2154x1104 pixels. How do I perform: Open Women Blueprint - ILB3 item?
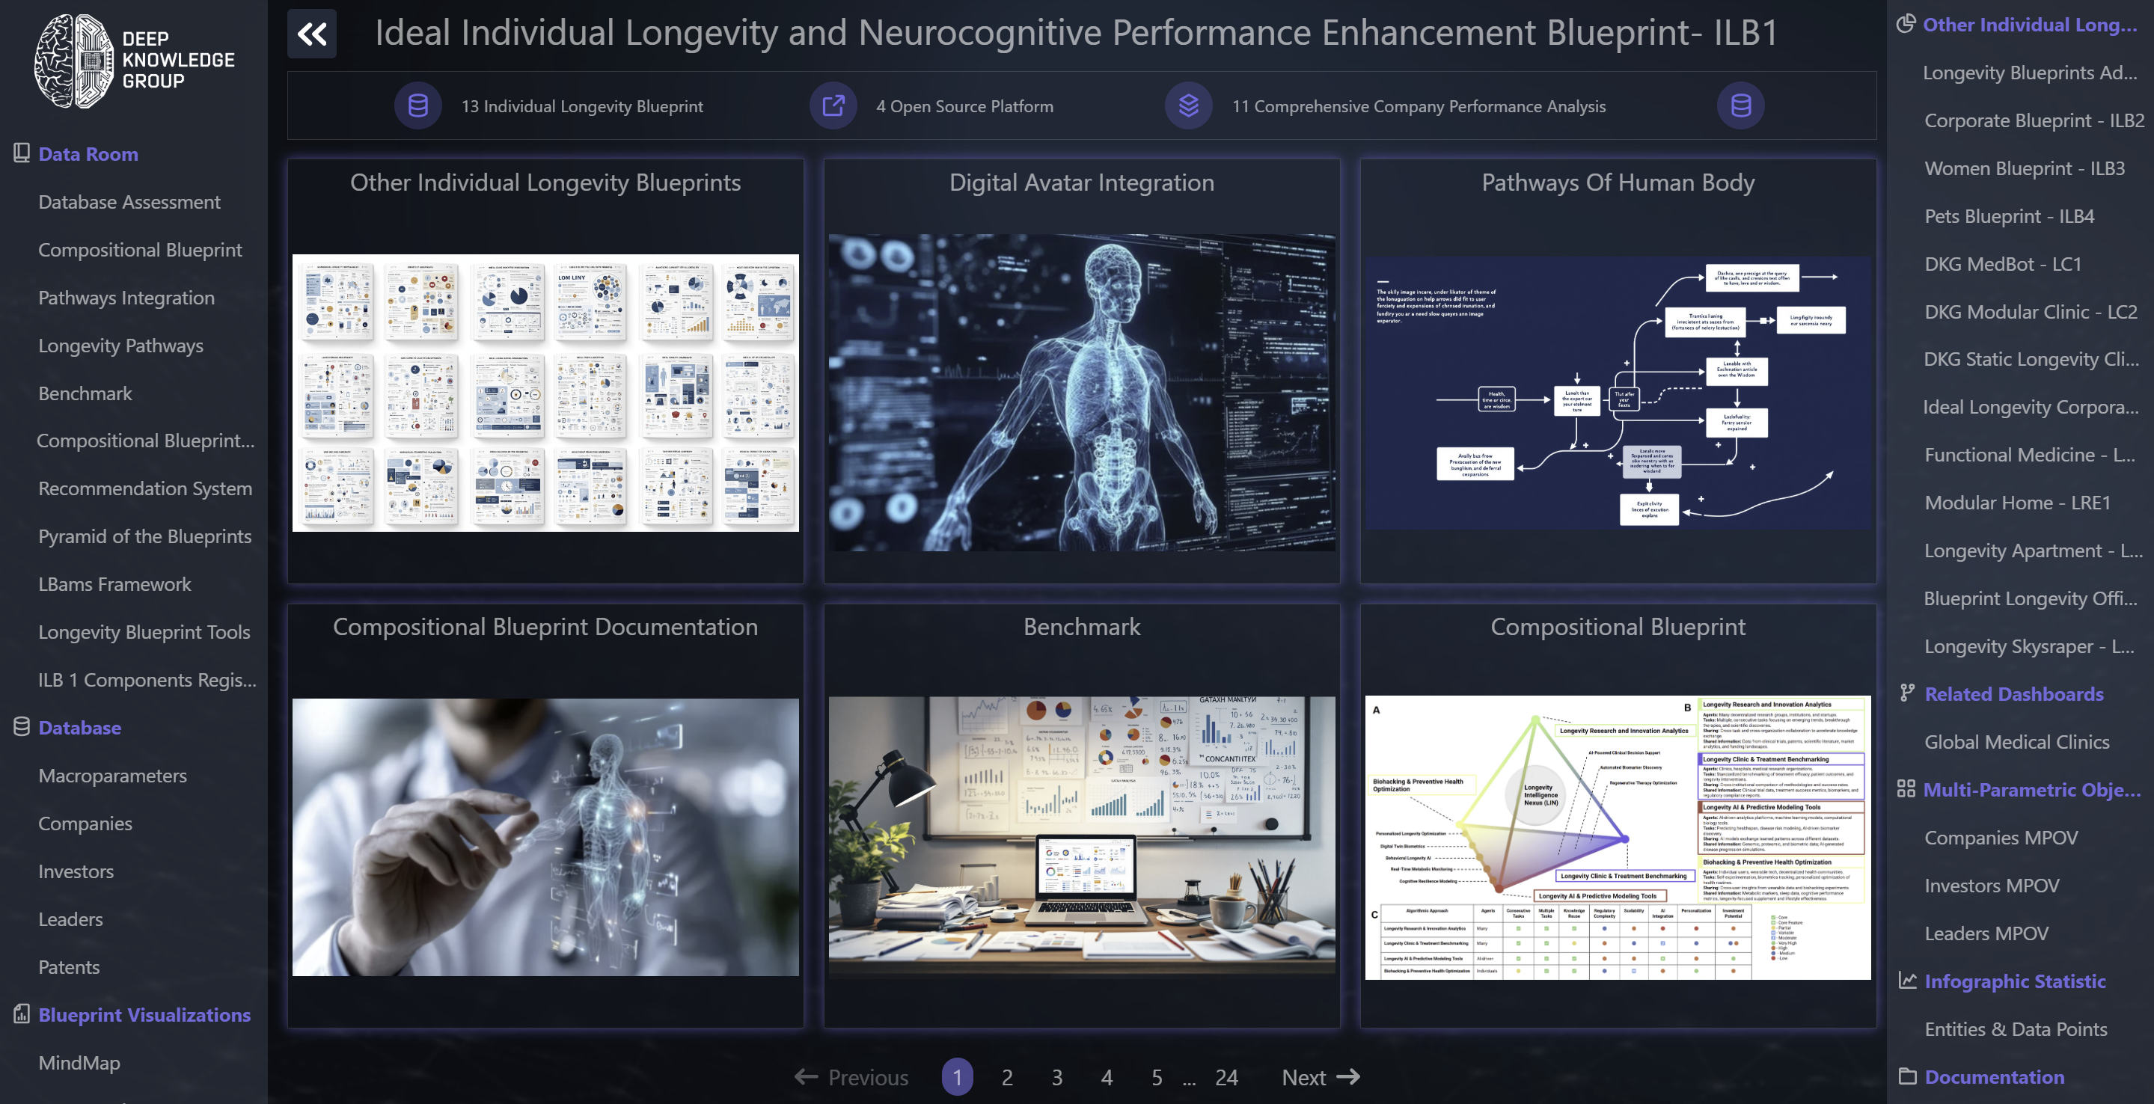2024,168
